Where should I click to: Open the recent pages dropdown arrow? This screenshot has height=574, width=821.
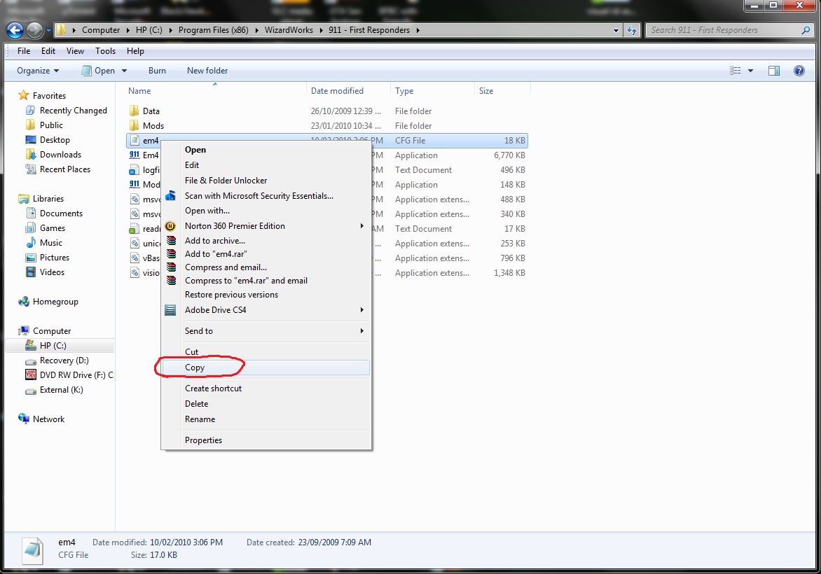(49, 30)
